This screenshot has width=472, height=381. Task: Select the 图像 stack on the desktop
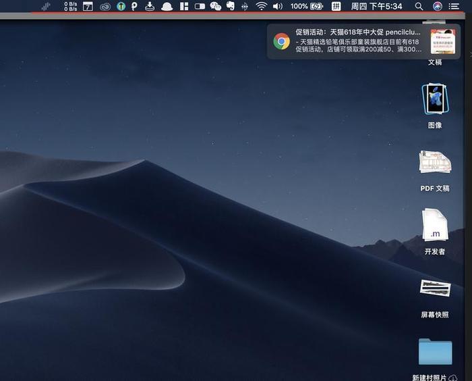(435, 106)
